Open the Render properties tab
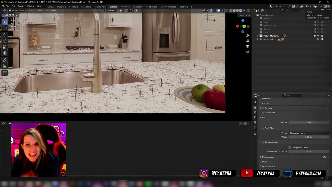This screenshot has width=332, height=187. click(x=255, y=108)
